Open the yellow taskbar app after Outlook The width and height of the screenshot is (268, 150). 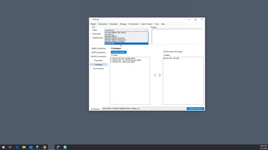pyautogui.click(x=38, y=147)
